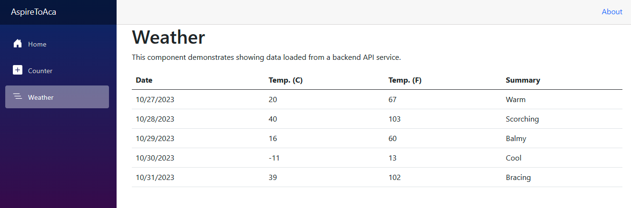Viewport: 631px width, 208px height.
Task: Select the Weather nav entry
Action: (x=57, y=97)
